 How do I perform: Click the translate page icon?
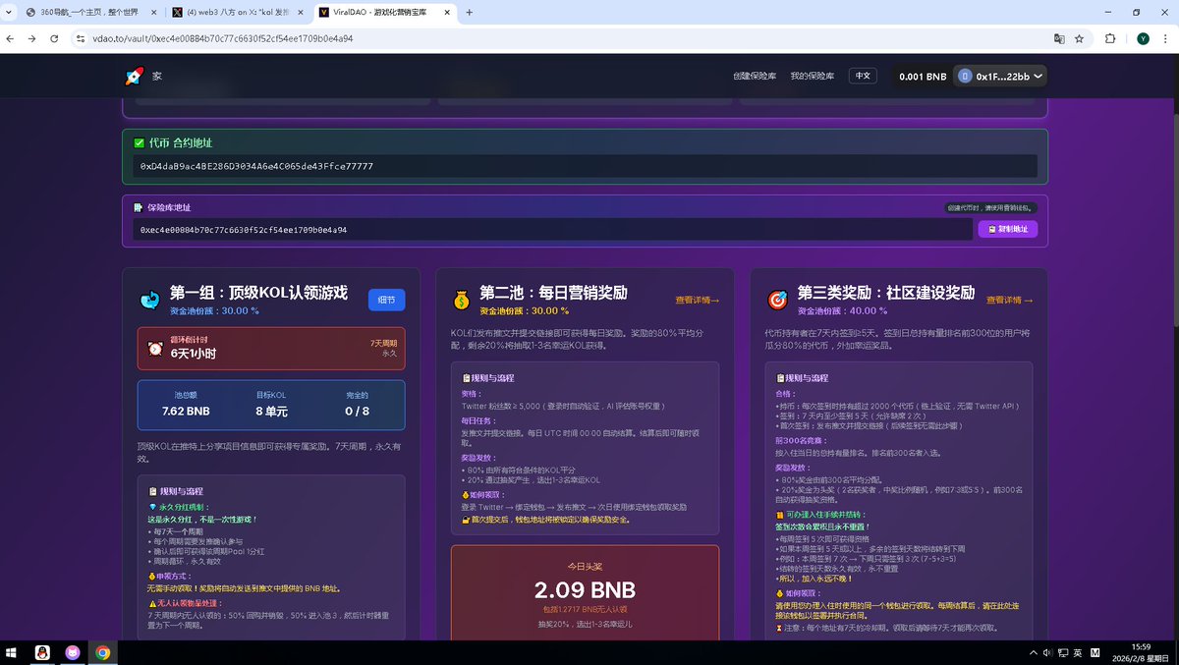[x=1059, y=38]
